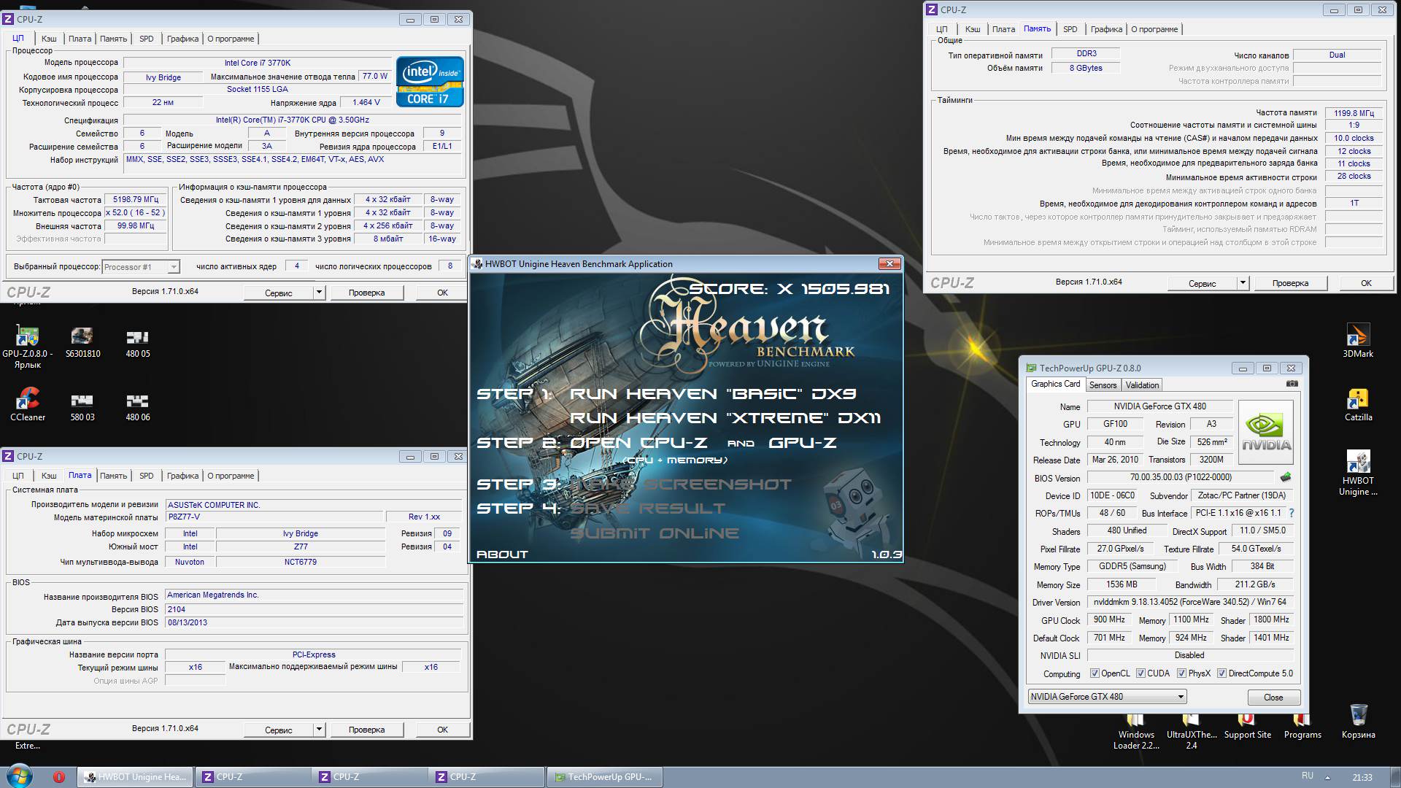
Task: Open the Validation tab in GPU-Z
Action: (1142, 385)
